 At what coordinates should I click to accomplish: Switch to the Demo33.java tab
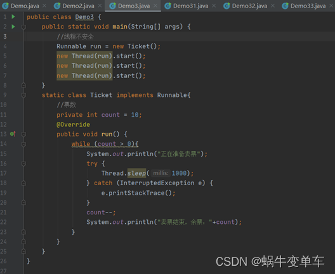[308, 6]
